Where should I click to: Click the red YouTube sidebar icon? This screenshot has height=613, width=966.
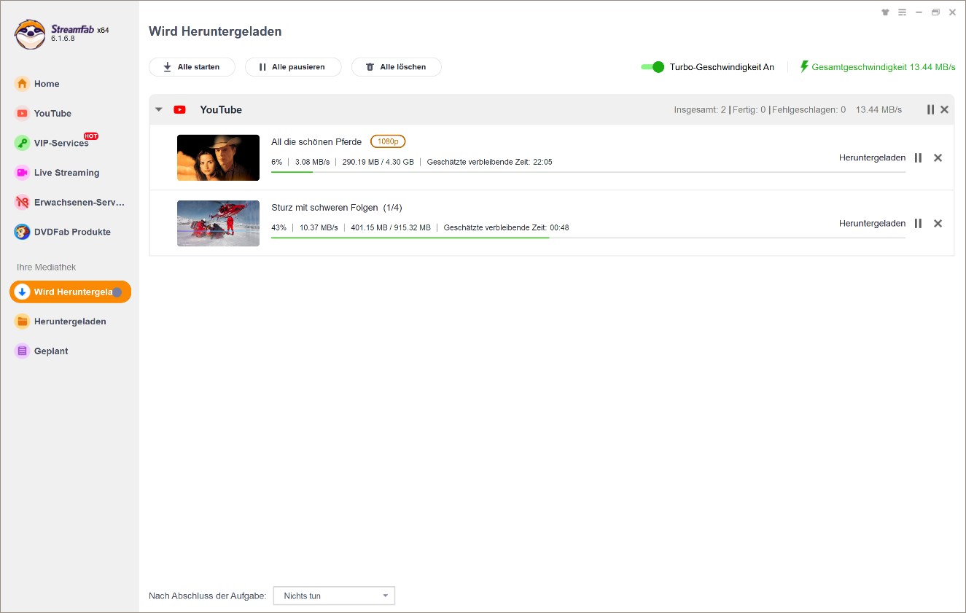coord(22,113)
